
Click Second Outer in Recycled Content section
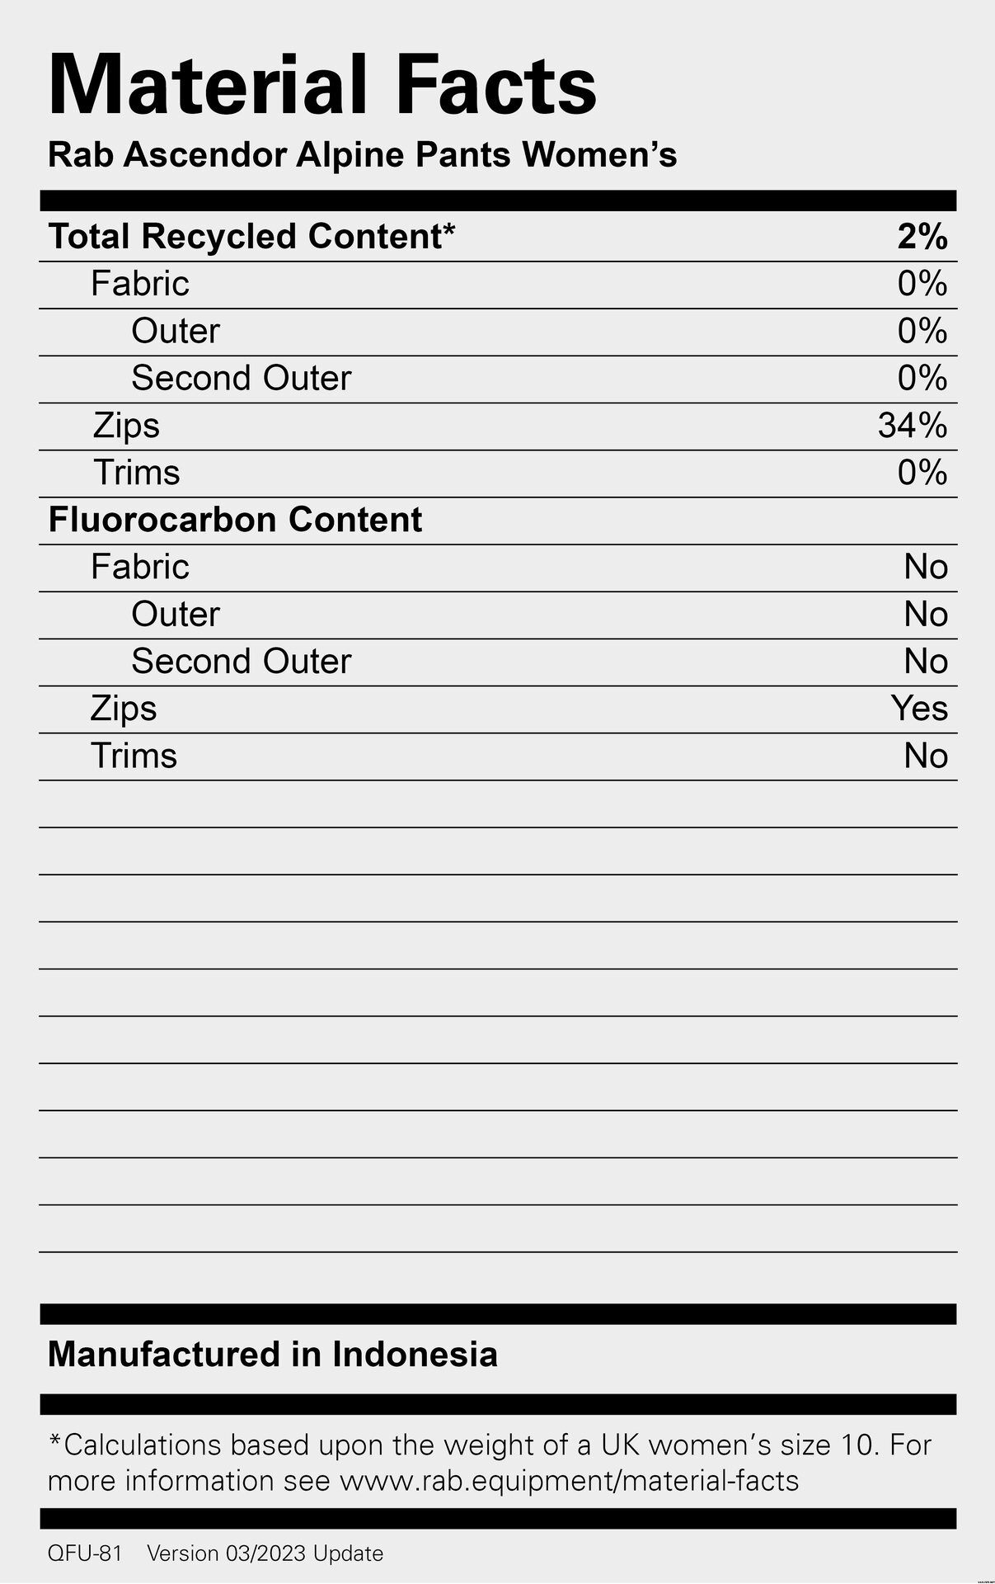(242, 378)
